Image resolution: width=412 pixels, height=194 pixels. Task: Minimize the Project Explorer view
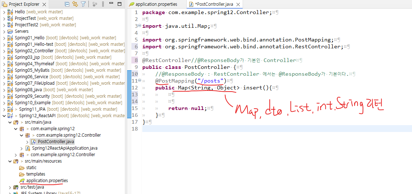(112, 4)
